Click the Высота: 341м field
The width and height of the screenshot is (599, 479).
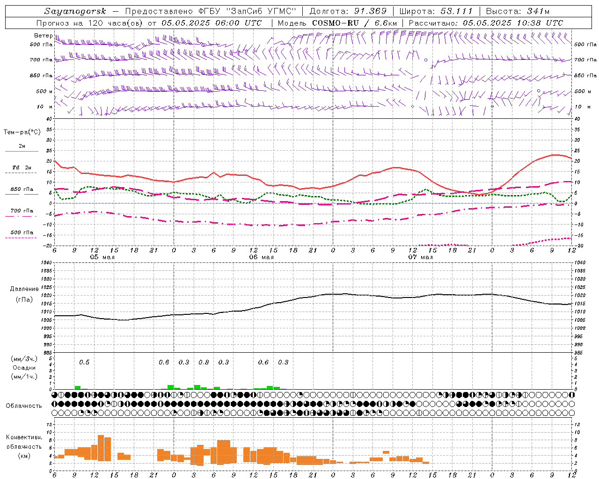(x=518, y=11)
